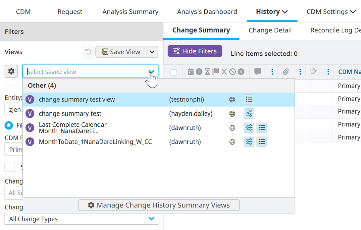
Task: Click filters icon for change-summary-test view
Action: click(x=249, y=114)
